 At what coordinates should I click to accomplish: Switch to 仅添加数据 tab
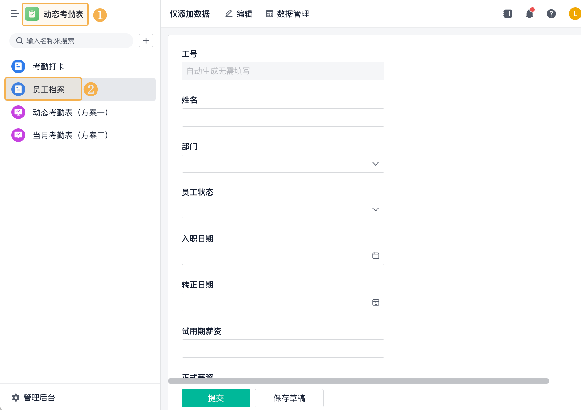tap(190, 14)
